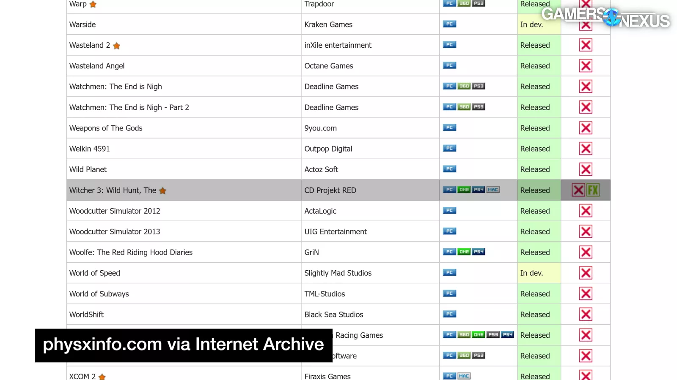Open the Woodcutter Simulator 2013 game link
Viewport: 677px width, 380px height.
pyautogui.click(x=115, y=232)
